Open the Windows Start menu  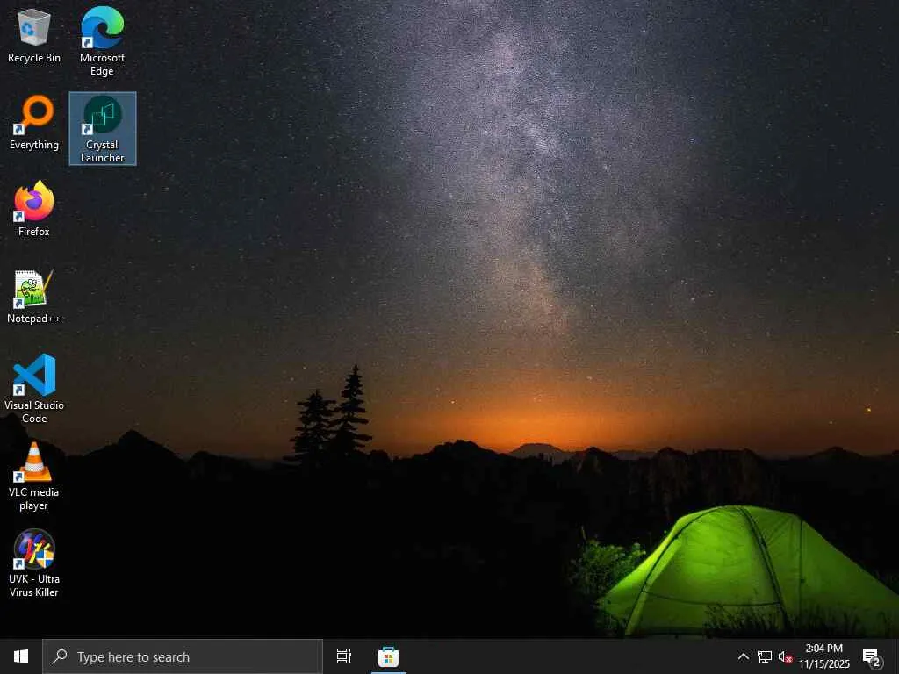[21, 656]
